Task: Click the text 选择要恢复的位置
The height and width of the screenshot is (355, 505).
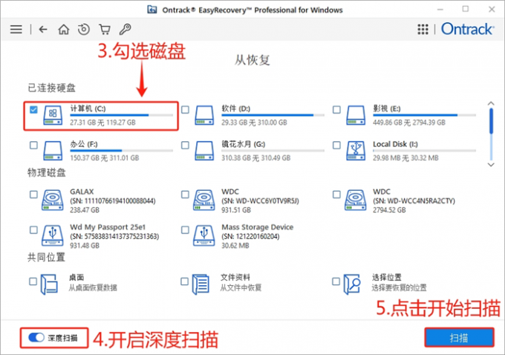Action: [399, 287]
